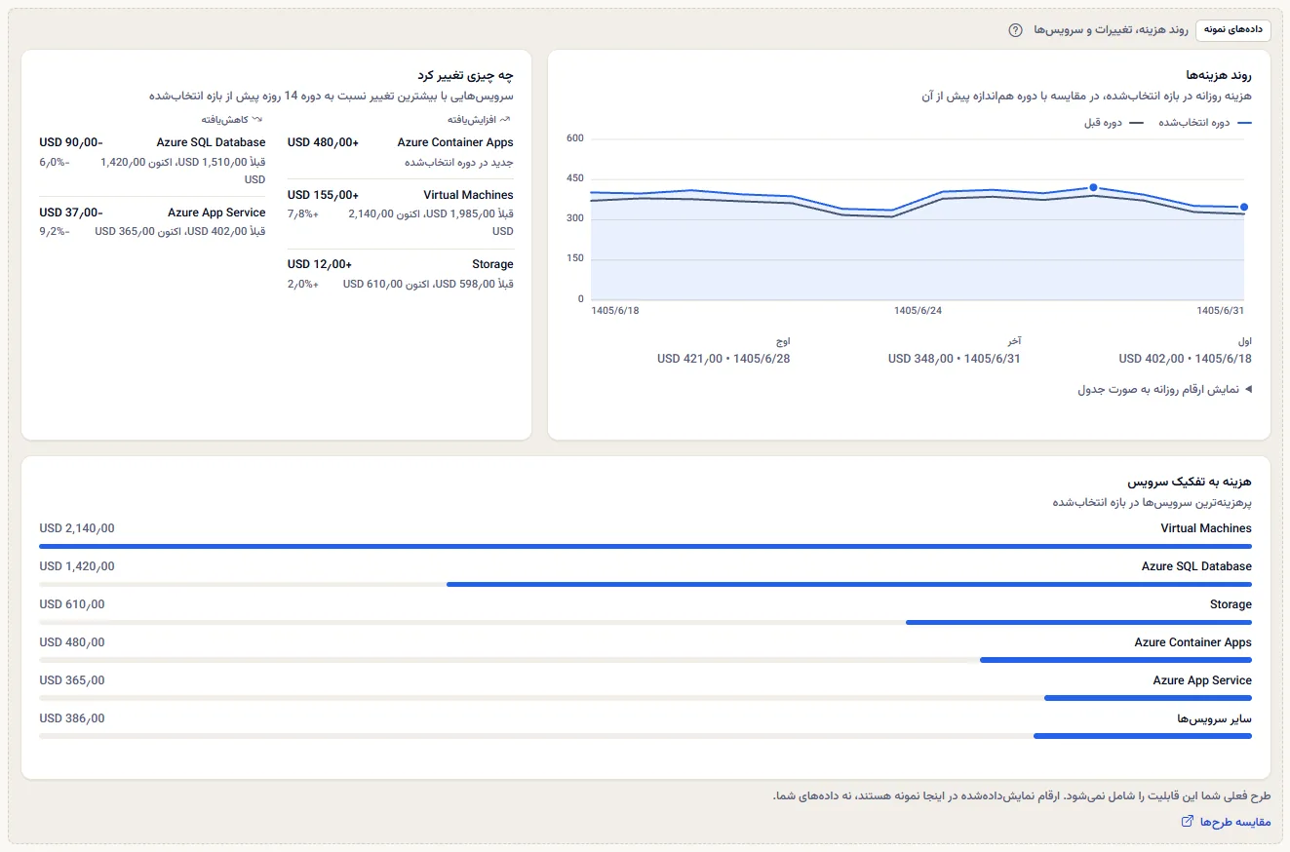Click the "USD 480٫00+" increase amount
This screenshot has height=852, width=1290.
tap(323, 142)
